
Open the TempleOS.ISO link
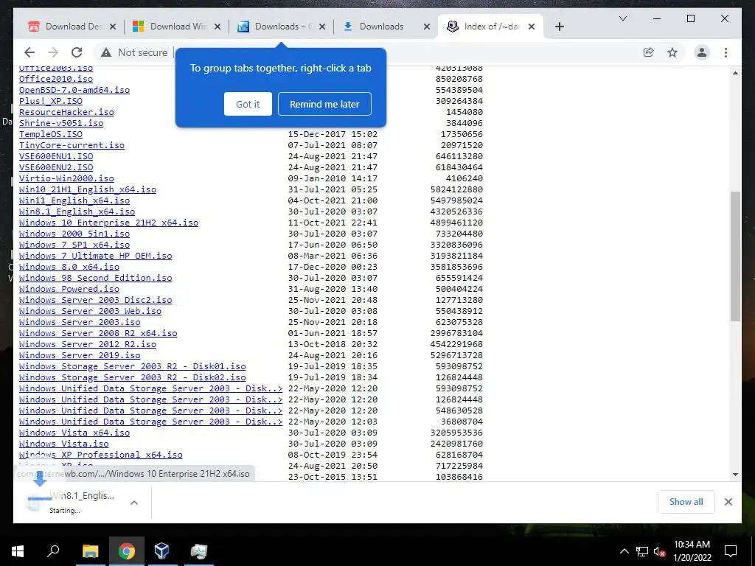click(51, 134)
